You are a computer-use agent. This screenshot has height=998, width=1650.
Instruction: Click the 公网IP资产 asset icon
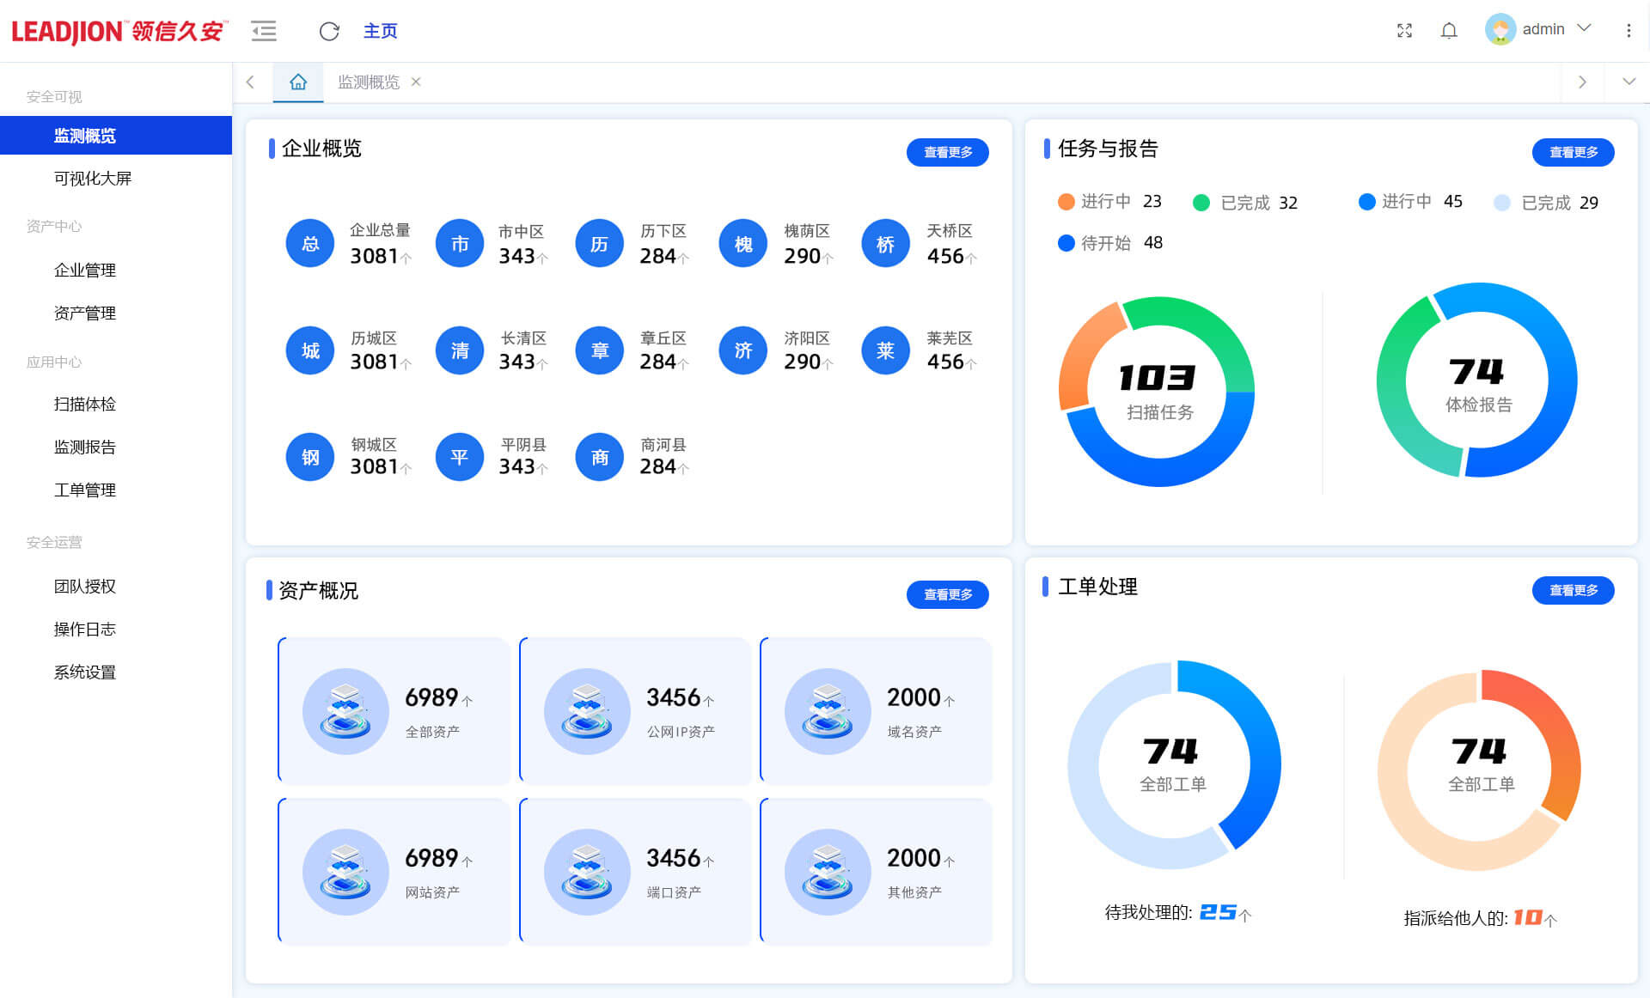pos(587,711)
